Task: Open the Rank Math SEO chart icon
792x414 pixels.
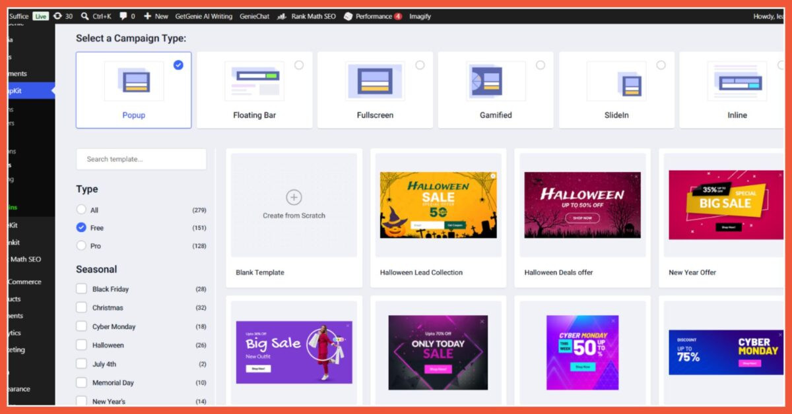Action: 282,16
